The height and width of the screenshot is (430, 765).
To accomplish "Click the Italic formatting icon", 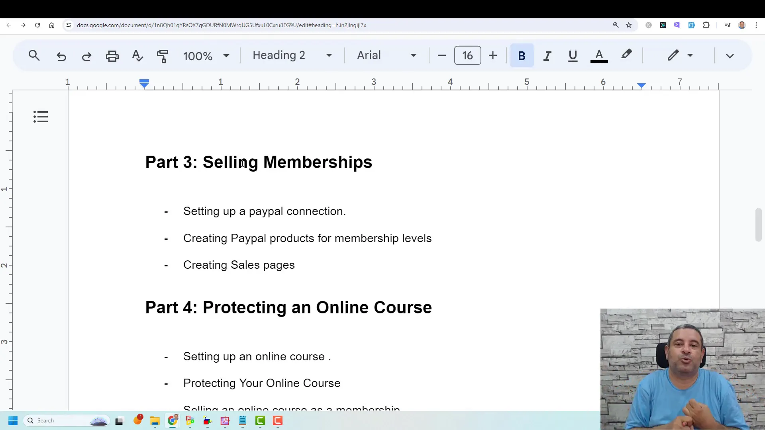I will pyautogui.click(x=547, y=55).
